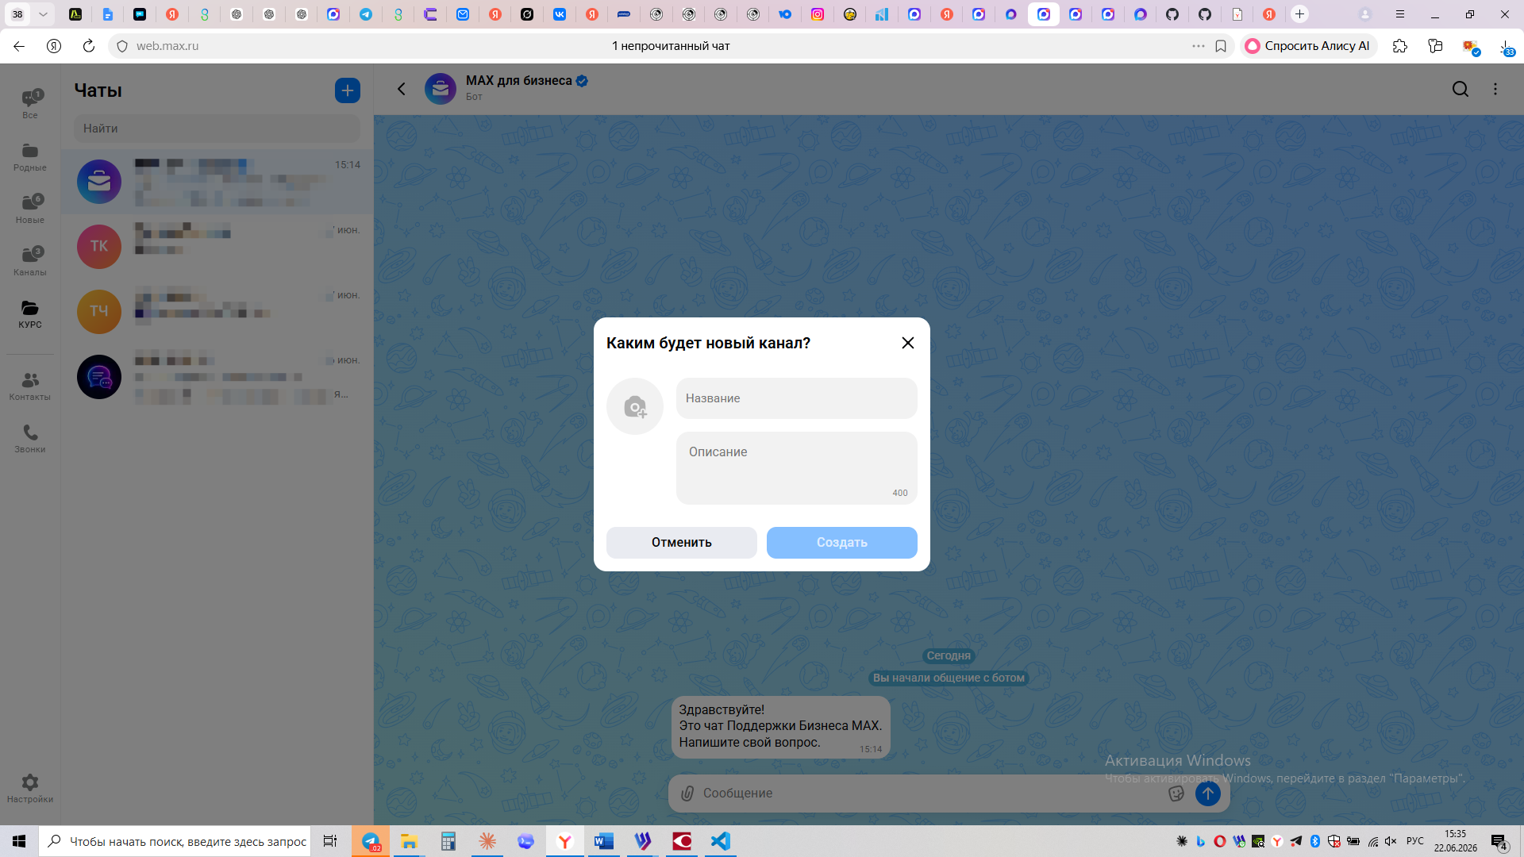Open Настройки settings in the sidebar
1524x857 pixels.
(30, 788)
